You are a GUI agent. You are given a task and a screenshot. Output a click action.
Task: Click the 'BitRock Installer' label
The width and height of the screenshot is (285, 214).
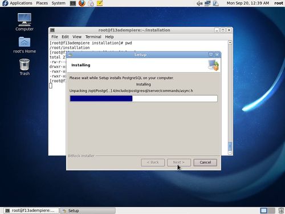tap(82, 156)
